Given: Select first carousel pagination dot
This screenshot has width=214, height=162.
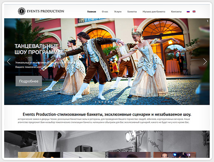Looking at the screenshot, I should point(99,102).
